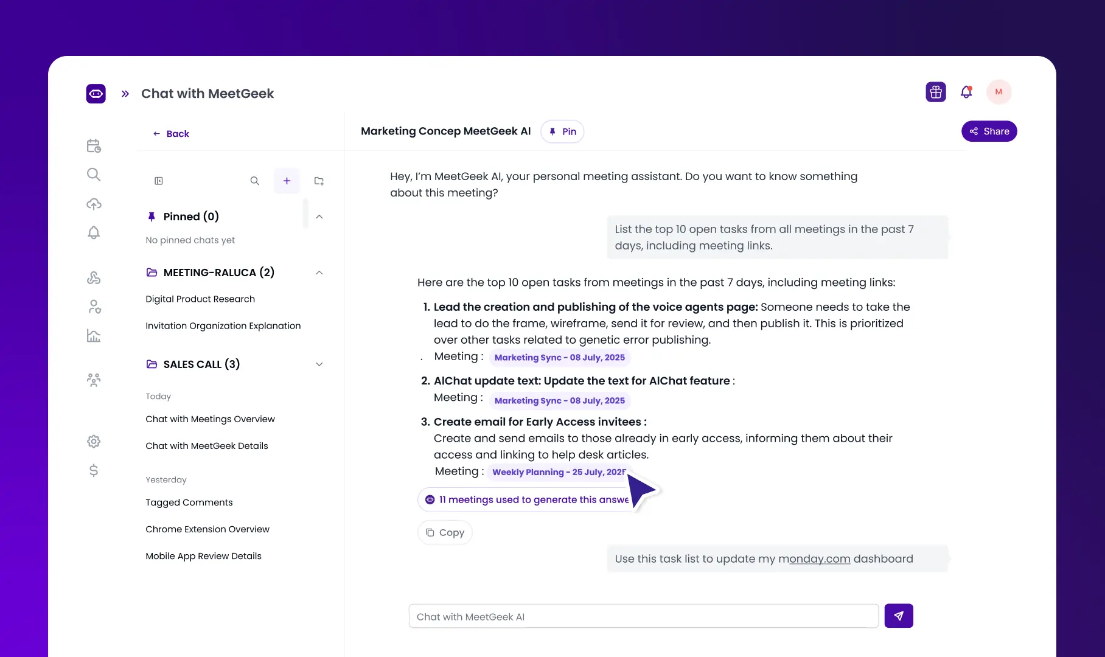Click the gift rewards icon
Viewport: 1105px width, 657px height.
pos(935,92)
